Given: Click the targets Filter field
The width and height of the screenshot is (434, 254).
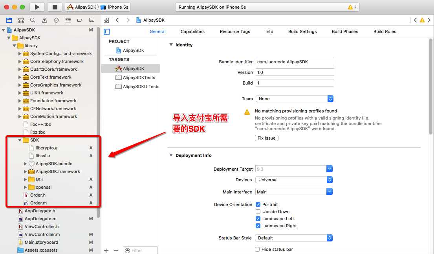Looking at the screenshot, I should pos(140,250).
